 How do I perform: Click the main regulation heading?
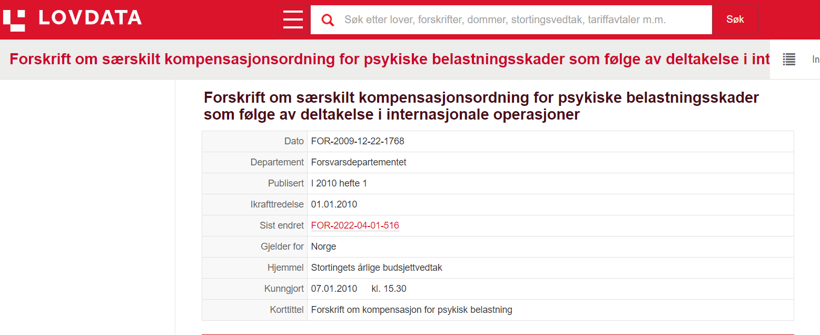point(481,106)
